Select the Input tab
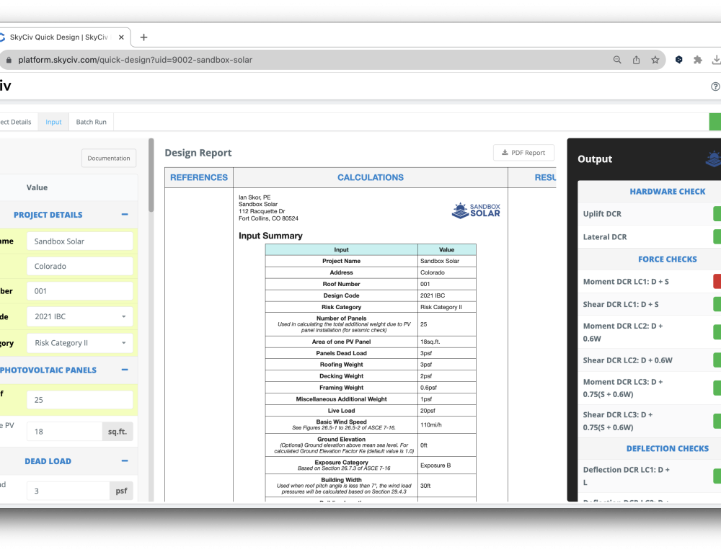 (53, 122)
